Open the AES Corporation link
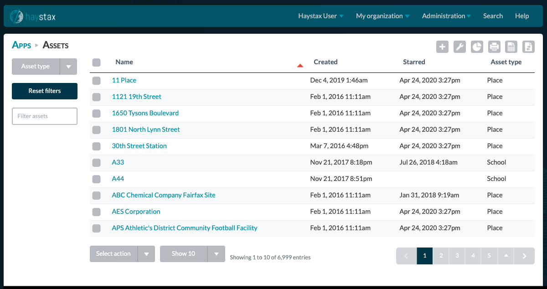The height and width of the screenshot is (289, 547). pyautogui.click(x=136, y=212)
